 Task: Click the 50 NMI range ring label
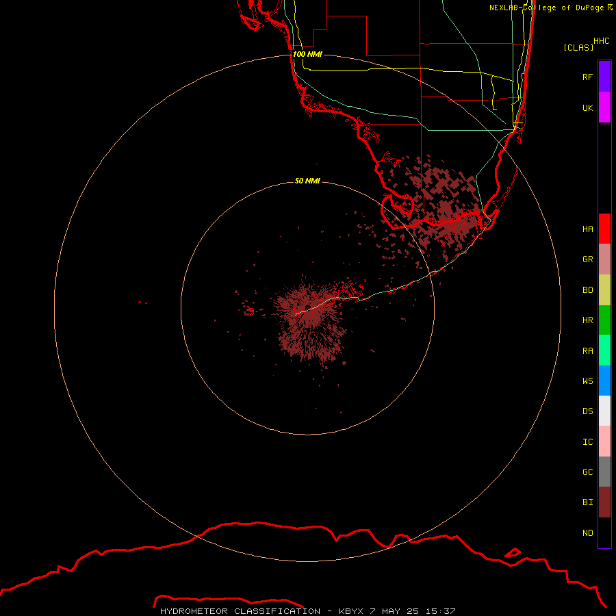coord(307,181)
